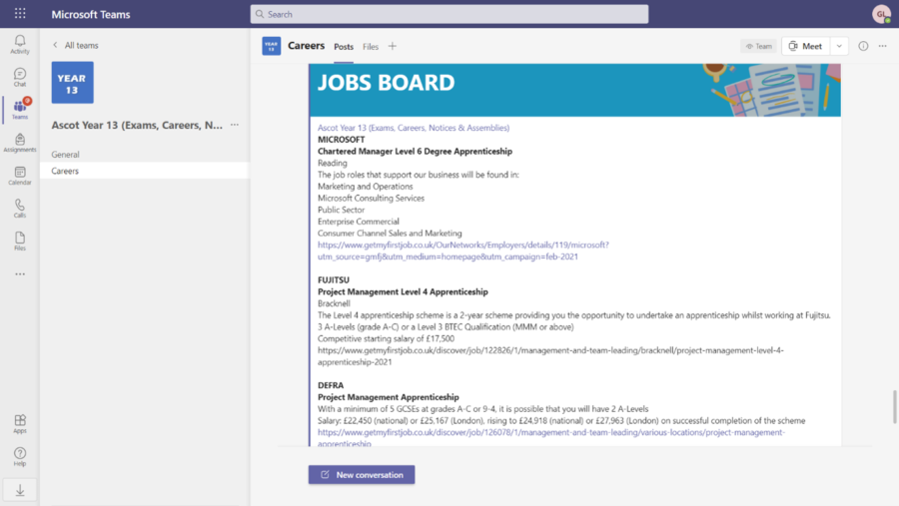Select the General channel
899x506 pixels.
pyautogui.click(x=145, y=154)
